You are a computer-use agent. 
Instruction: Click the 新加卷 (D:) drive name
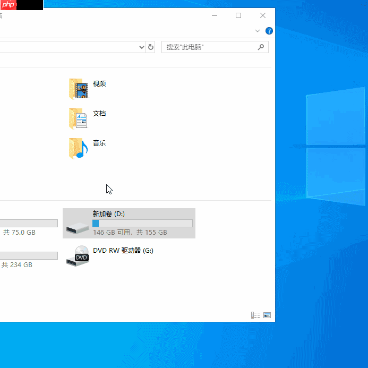pos(109,214)
